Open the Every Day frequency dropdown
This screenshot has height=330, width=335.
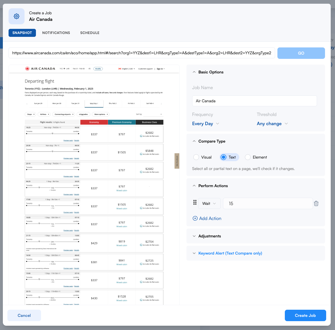click(206, 123)
